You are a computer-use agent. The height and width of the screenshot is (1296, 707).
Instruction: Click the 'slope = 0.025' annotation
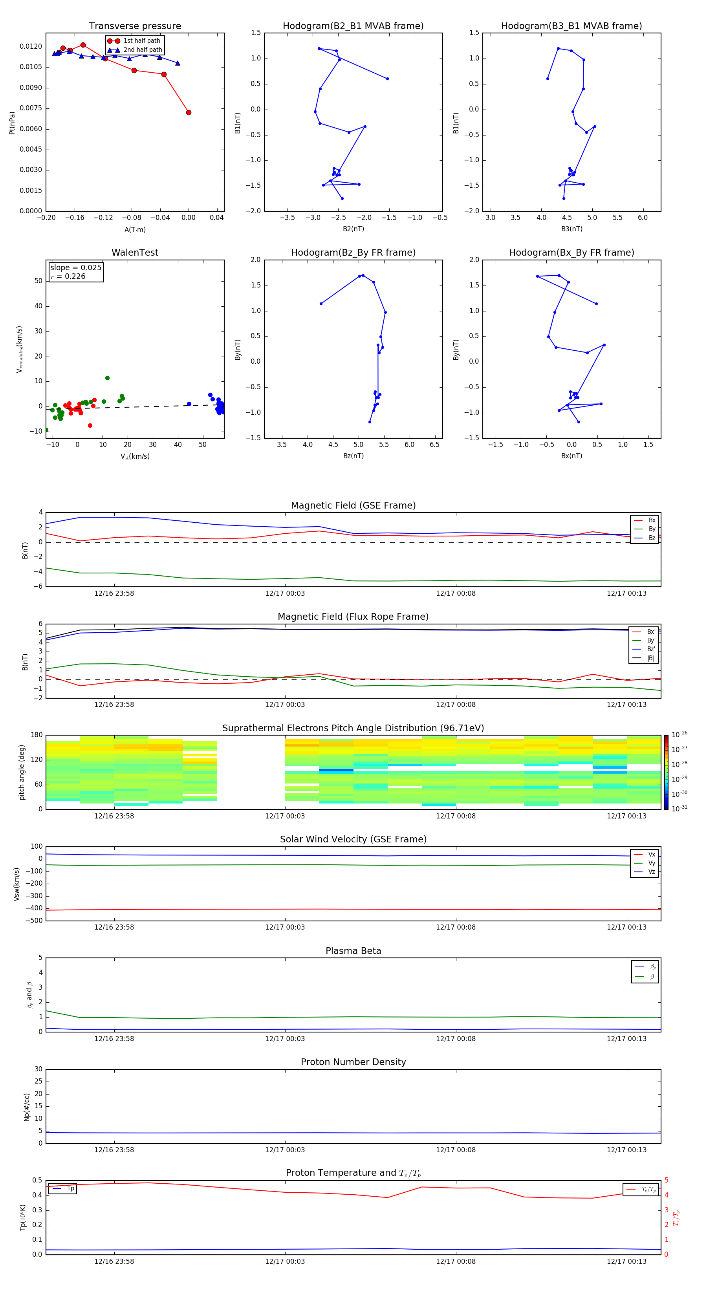point(76,268)
